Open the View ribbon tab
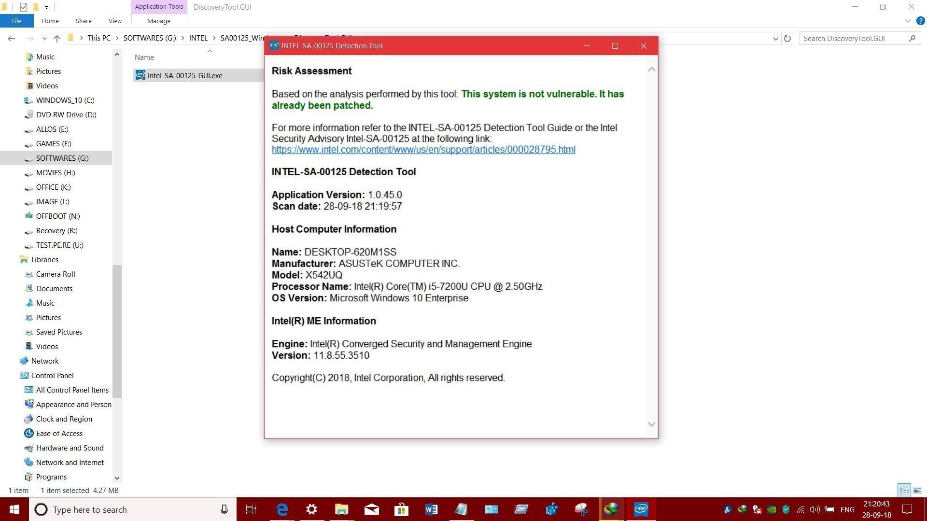Image resolution: width=927 pixels, height=521 pixels. pos(115,21)
